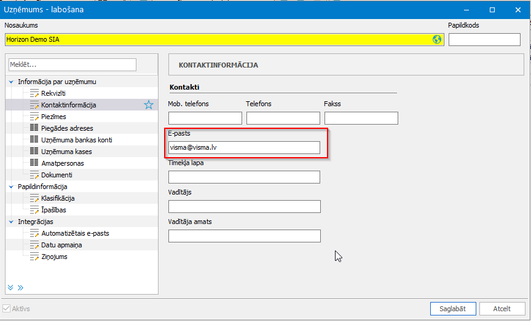
Task: Collapse the Integrācijas group
Action: click(x=11, y=222)
